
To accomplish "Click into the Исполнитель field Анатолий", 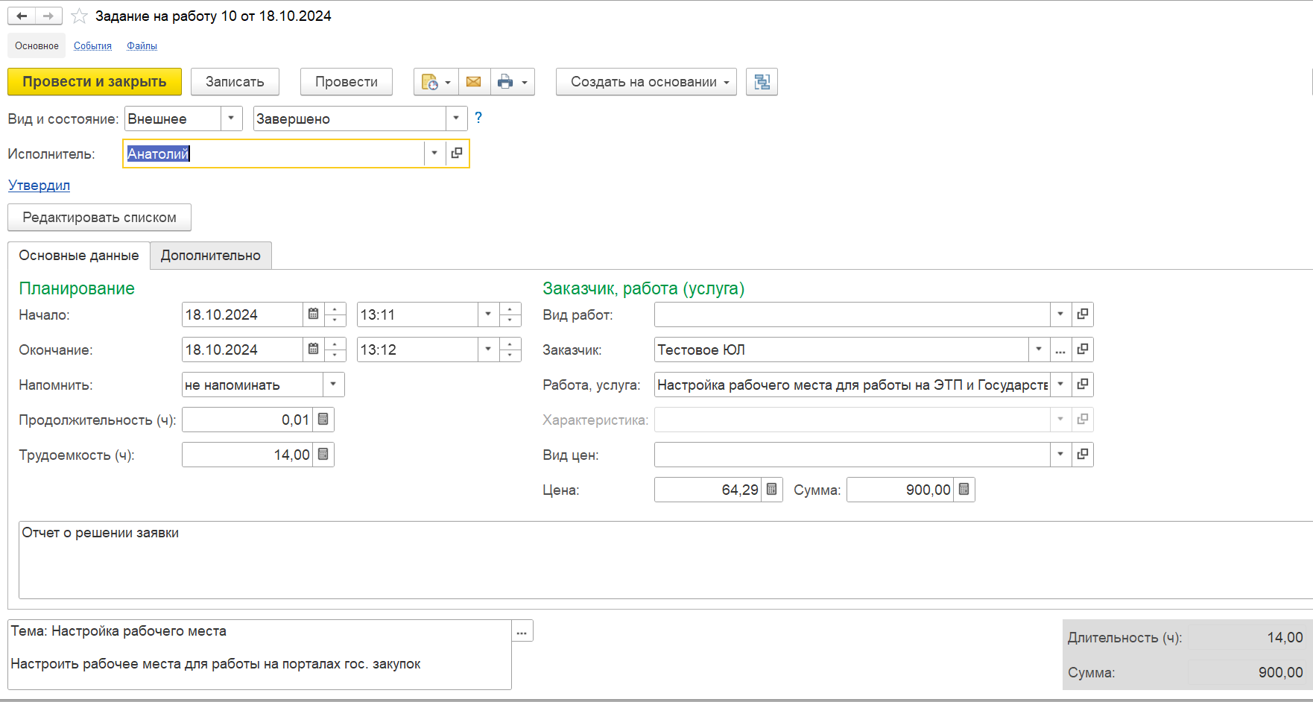I will click(x=273, y=154).
